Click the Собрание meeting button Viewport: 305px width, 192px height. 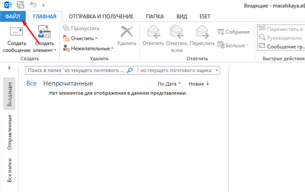[x=234, y=32]
